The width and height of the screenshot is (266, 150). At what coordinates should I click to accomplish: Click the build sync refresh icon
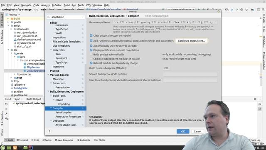point(7,104)
